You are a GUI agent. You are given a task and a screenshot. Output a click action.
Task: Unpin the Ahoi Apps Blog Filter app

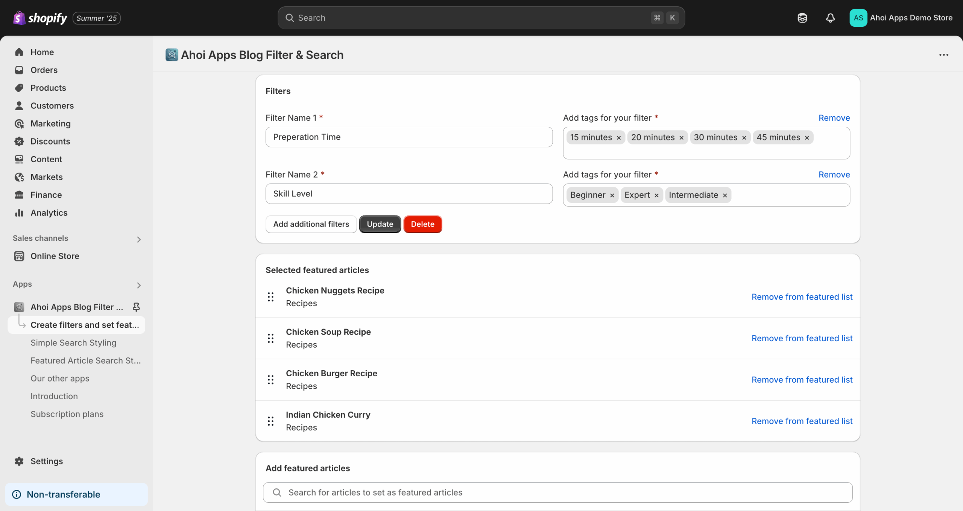(136, 307)
